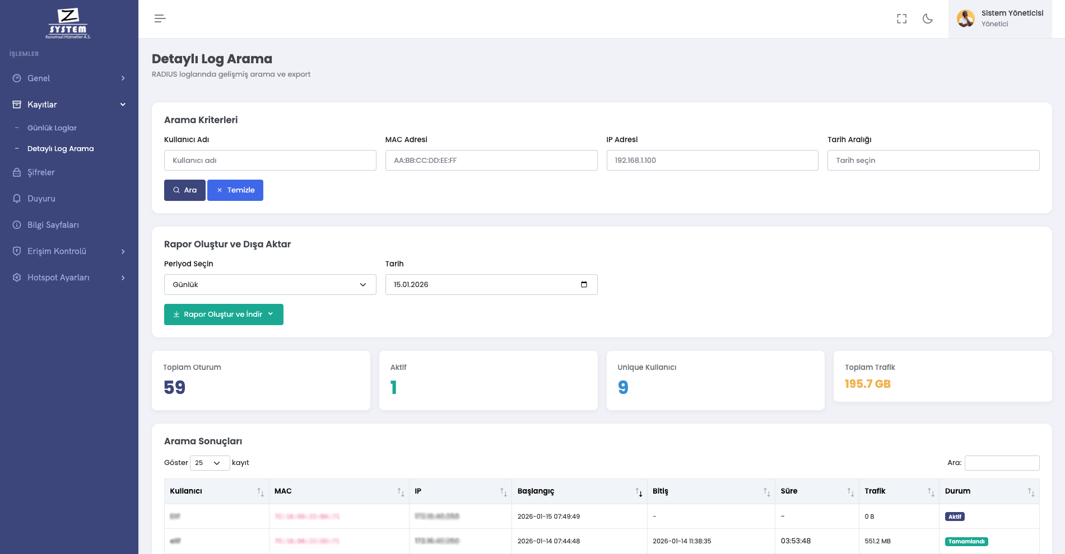Expand the Hotspot Ayarları sidebar menu
Screen dimensions: 1065x554
(69, 278)
